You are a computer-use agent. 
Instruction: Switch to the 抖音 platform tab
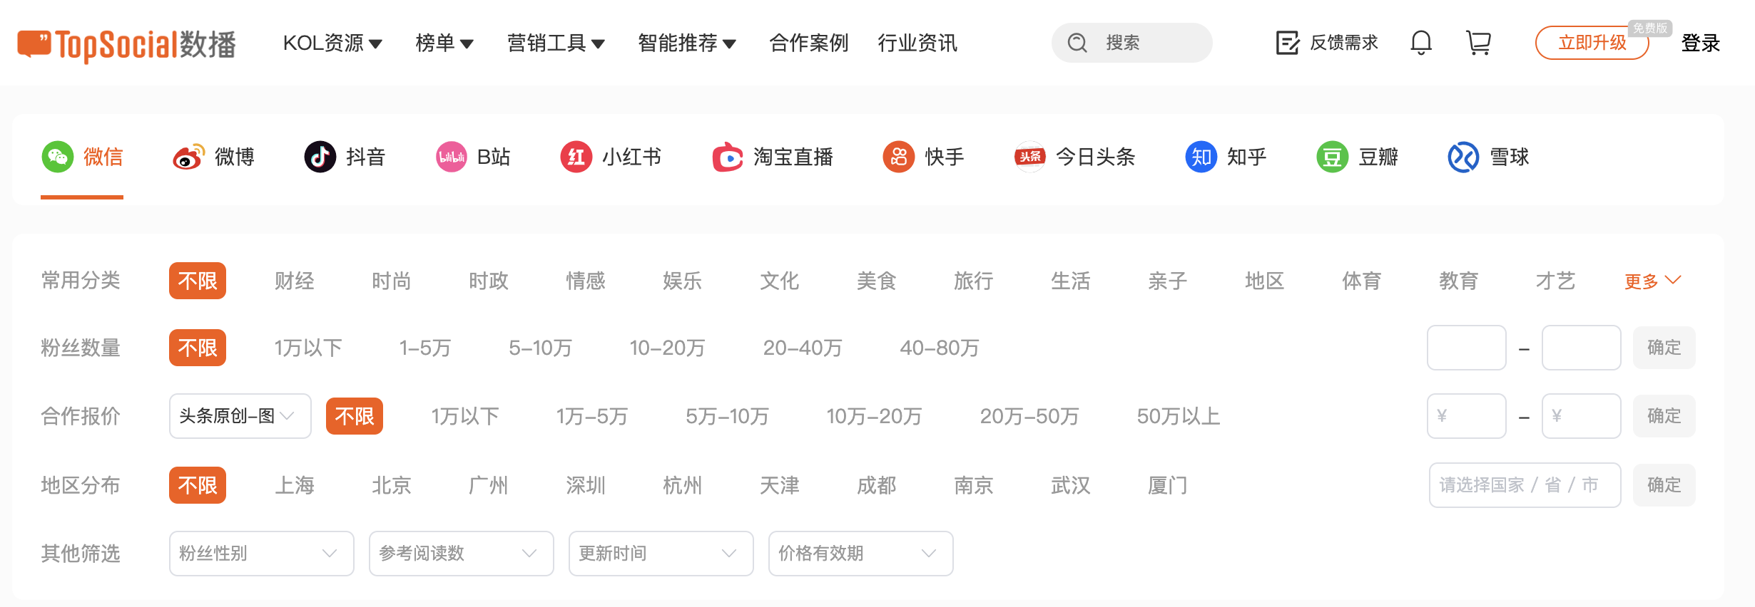(x=345, y=157)
